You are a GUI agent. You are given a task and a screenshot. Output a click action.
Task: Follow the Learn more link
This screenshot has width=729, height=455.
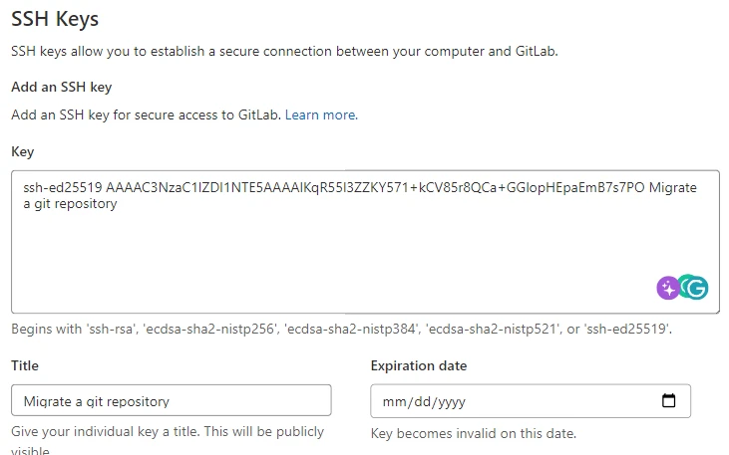coord(321,114)
